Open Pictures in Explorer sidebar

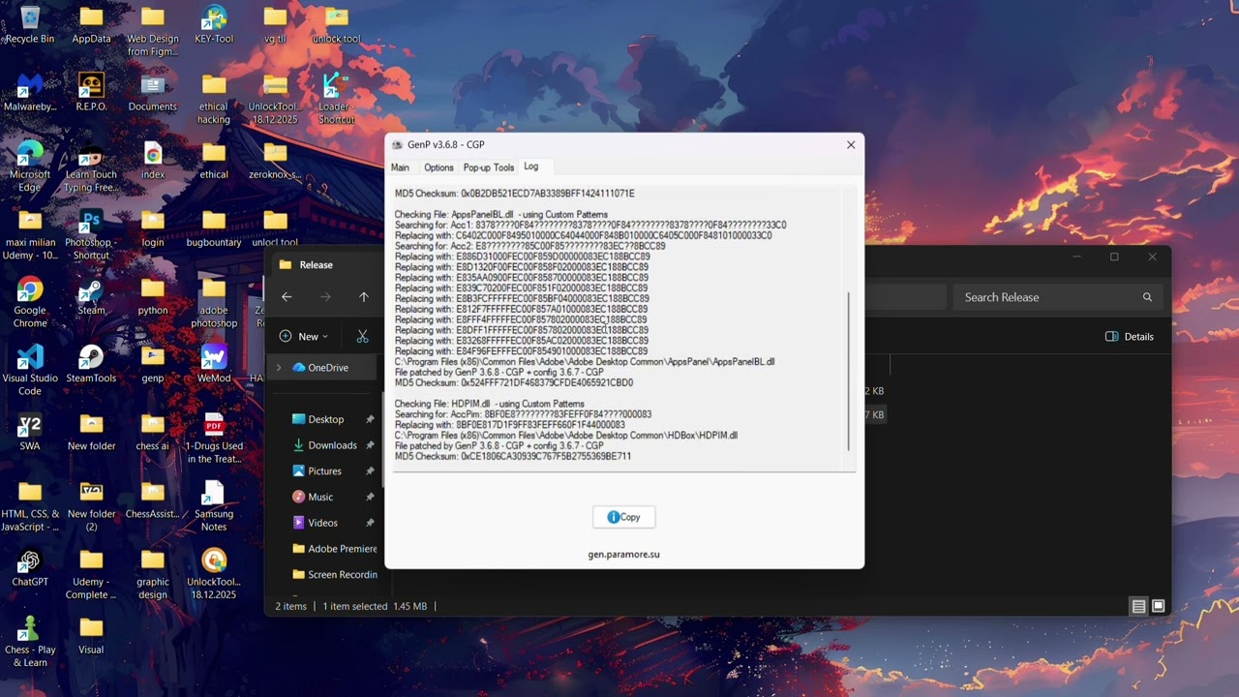tap(324, 471)
